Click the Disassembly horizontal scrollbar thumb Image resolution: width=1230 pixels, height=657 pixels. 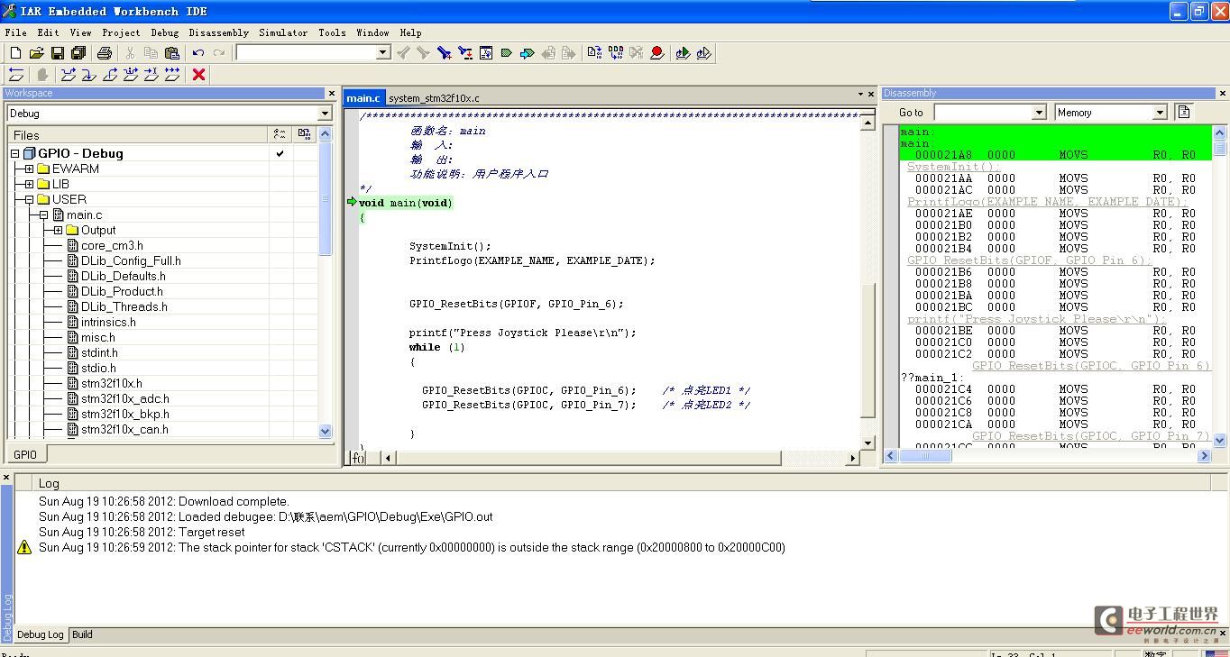924,456
